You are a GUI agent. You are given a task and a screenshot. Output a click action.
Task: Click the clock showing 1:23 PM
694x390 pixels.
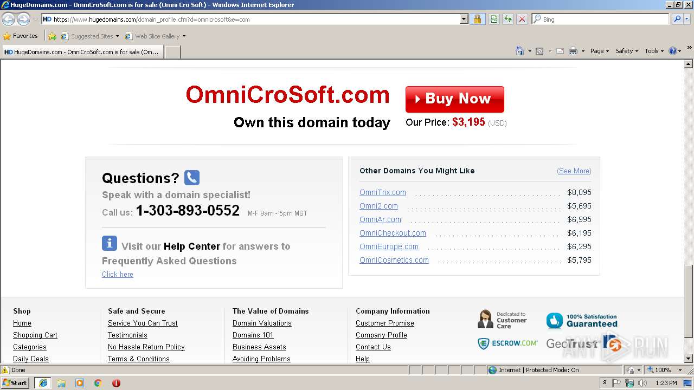666,383
